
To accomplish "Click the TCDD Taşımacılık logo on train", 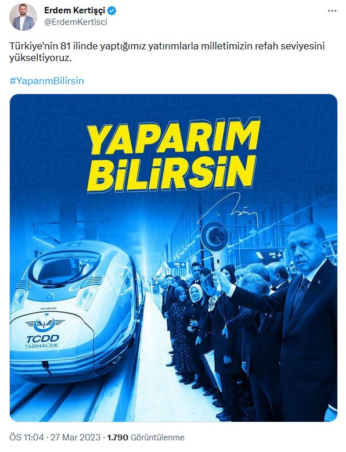I will [44, 332].
